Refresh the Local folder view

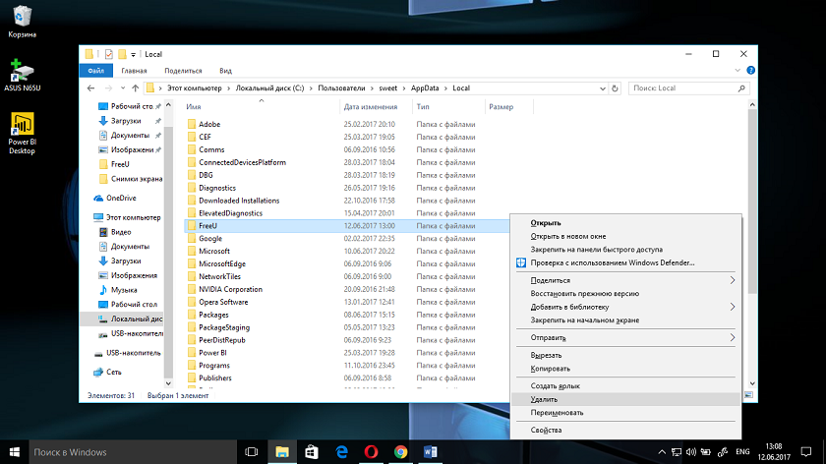(x=615, y=88)
